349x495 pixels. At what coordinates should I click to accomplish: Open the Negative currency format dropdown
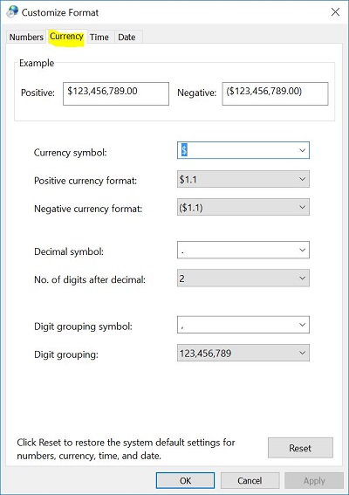tap(243, 207)
